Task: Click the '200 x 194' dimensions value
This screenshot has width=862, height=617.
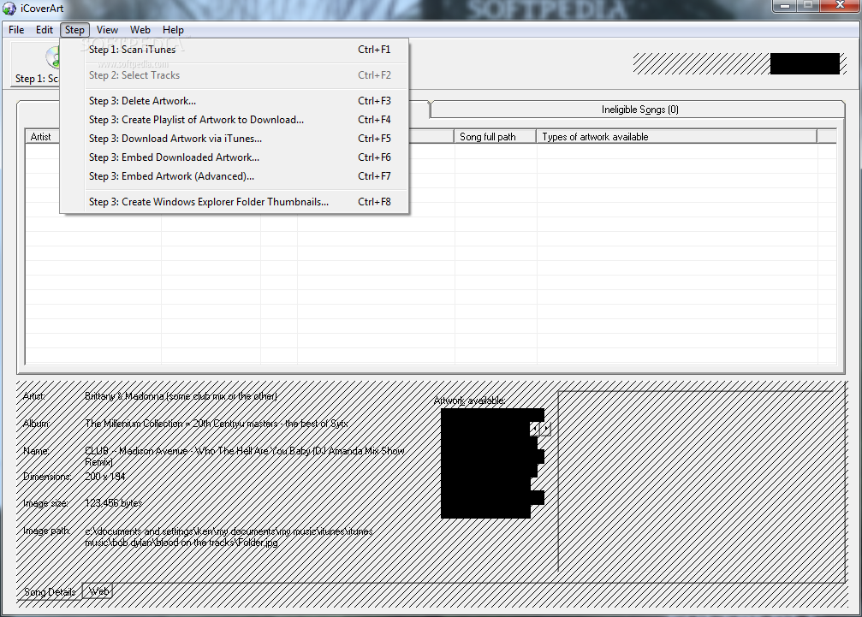Action: pos(105,477)
